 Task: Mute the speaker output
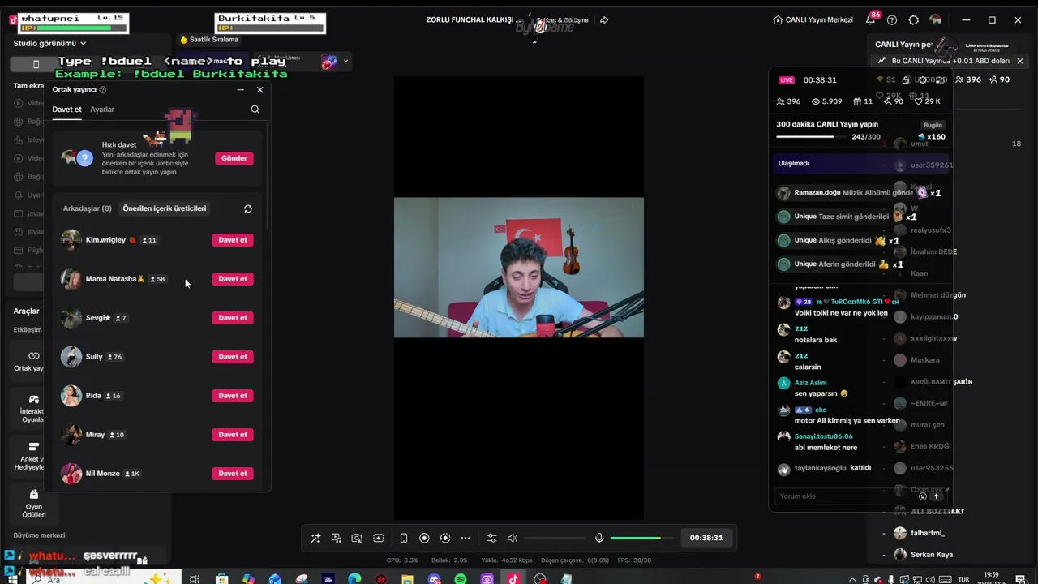[x=513, y=538]
